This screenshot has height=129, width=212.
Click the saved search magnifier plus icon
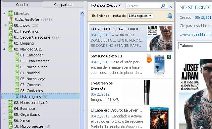[x=170, y=16]
